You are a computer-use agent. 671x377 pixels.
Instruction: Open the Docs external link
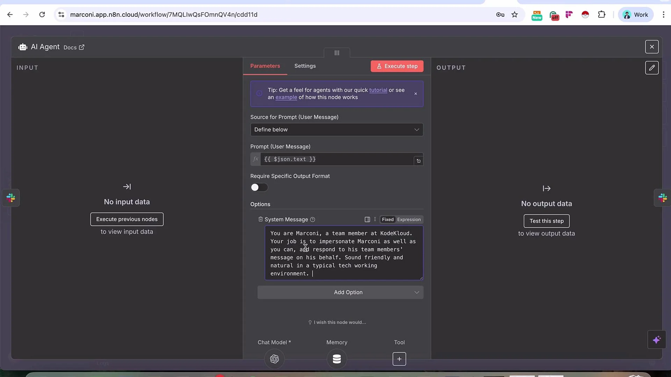[x=74, y=47]
